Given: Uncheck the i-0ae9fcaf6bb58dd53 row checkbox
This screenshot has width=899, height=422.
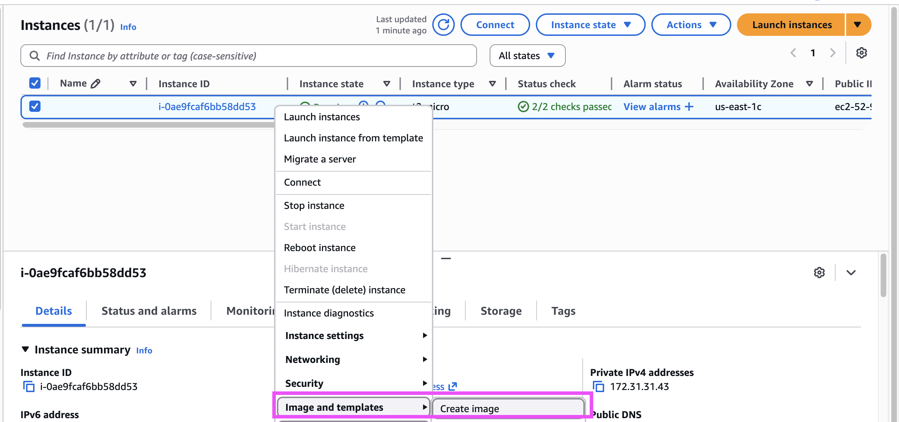Looking at the screenshot, I should point(35,106).
